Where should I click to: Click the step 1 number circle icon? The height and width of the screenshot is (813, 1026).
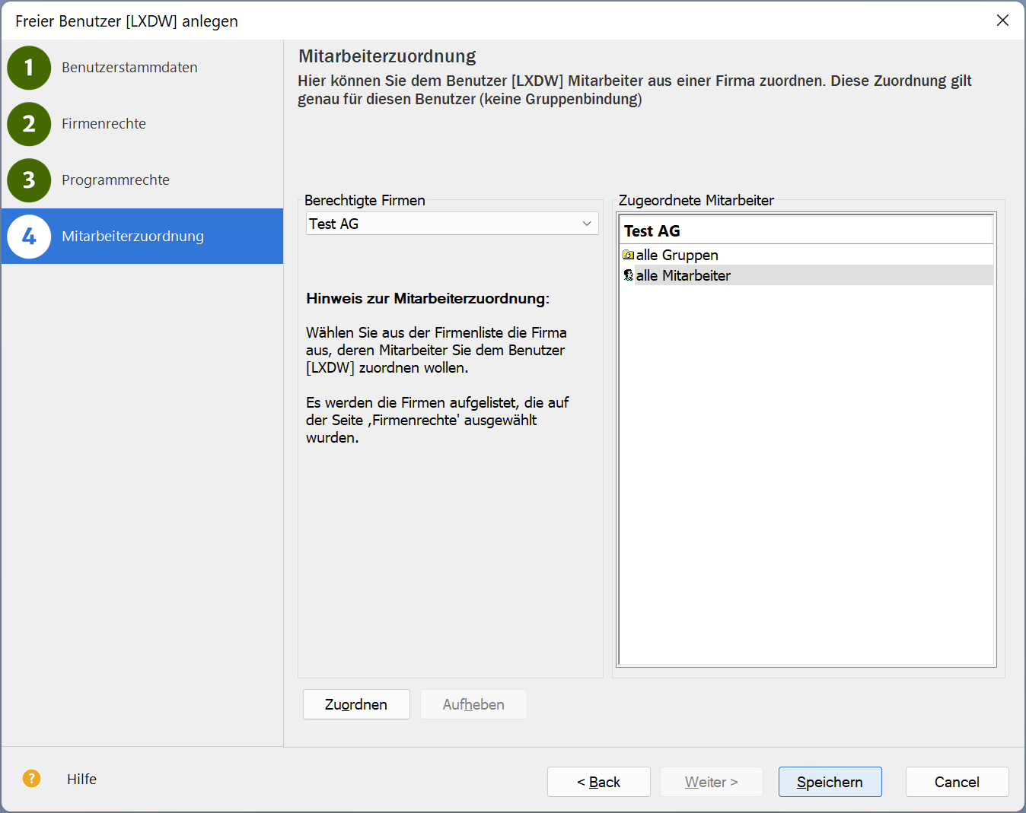tap(29, 68)
